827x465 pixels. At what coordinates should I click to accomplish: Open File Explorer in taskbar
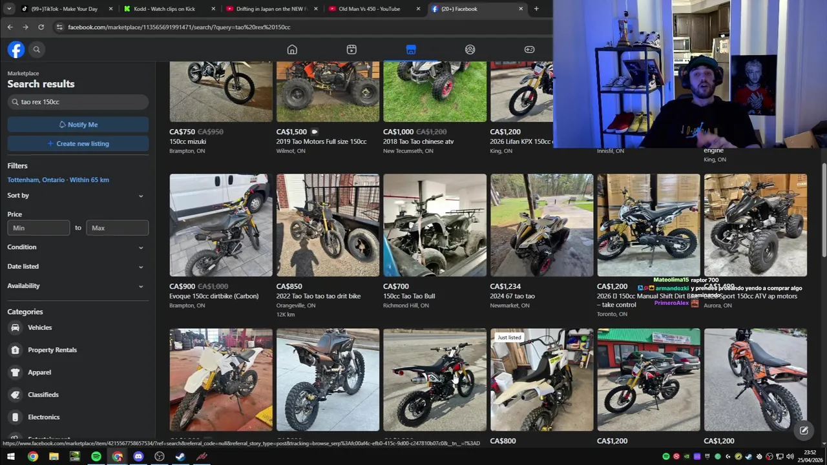54,457
